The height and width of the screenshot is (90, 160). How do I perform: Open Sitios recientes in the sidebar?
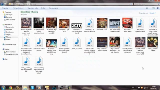10,19
